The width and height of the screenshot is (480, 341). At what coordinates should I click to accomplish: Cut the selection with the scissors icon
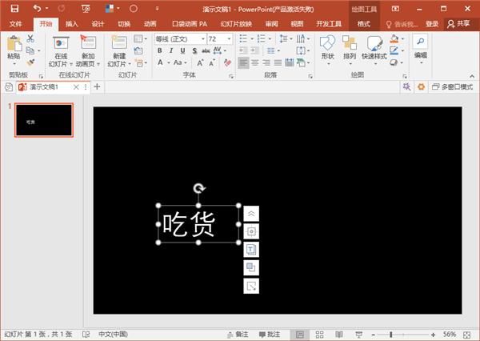[30, 38]
